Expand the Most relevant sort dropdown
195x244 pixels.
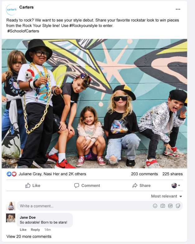166,196
